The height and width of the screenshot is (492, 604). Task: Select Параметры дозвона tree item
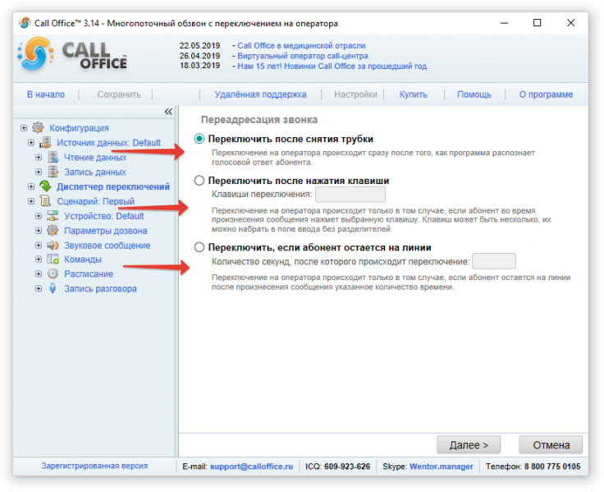point(106,231)
